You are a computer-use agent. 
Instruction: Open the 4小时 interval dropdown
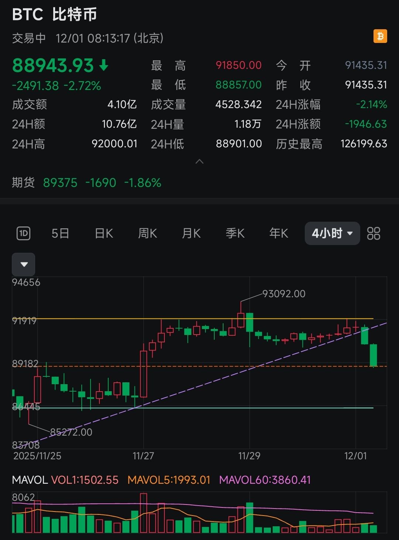(332, 234)
